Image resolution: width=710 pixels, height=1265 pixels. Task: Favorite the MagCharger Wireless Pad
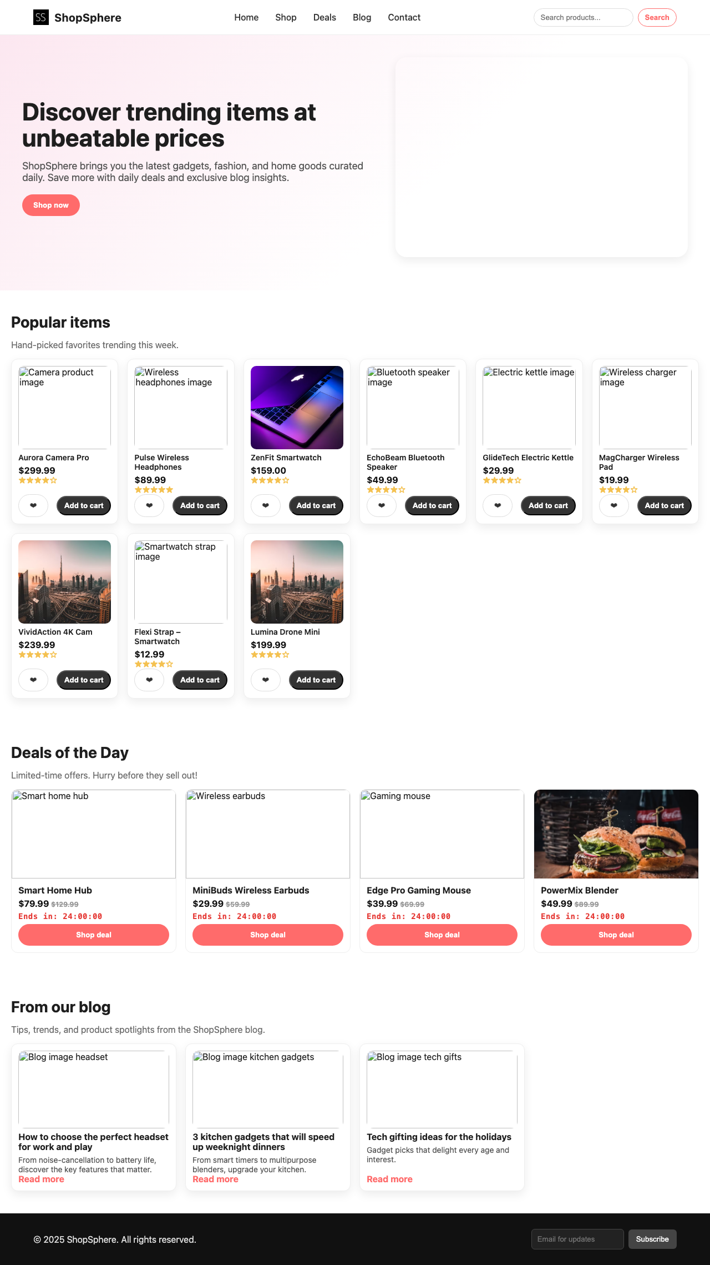click(613, 505)
